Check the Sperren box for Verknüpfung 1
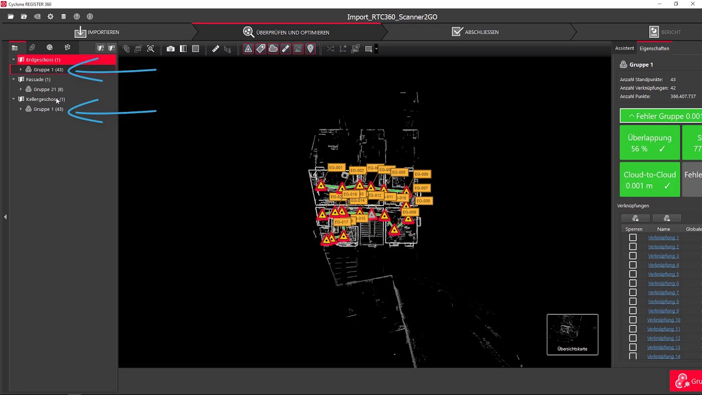 [x=633, y=238]
